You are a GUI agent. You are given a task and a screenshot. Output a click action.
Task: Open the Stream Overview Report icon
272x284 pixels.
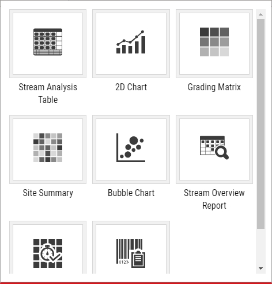214,148
